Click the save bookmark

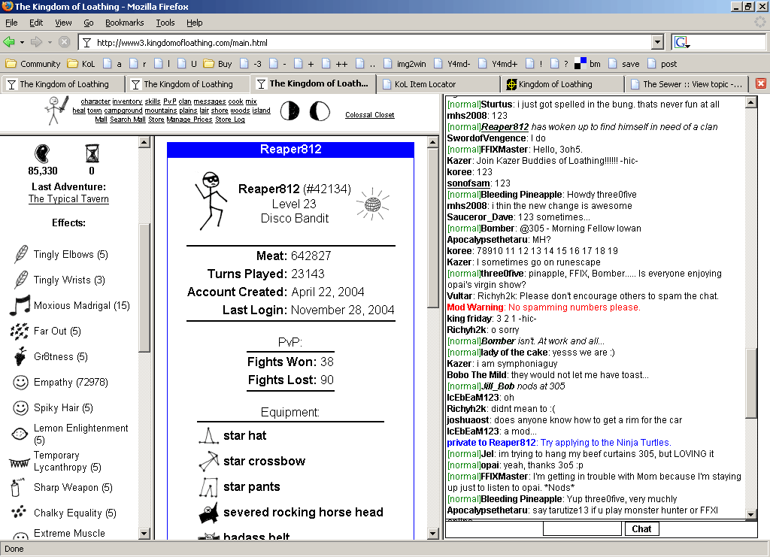pyautogui.click(x=623, y=64)
